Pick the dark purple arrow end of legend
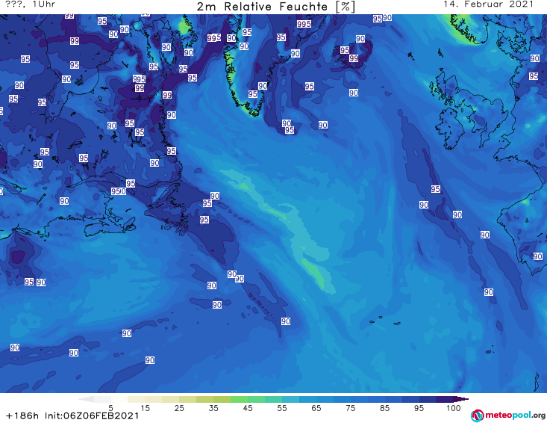Viewport: 547px width, 423px height. [461, 399]
